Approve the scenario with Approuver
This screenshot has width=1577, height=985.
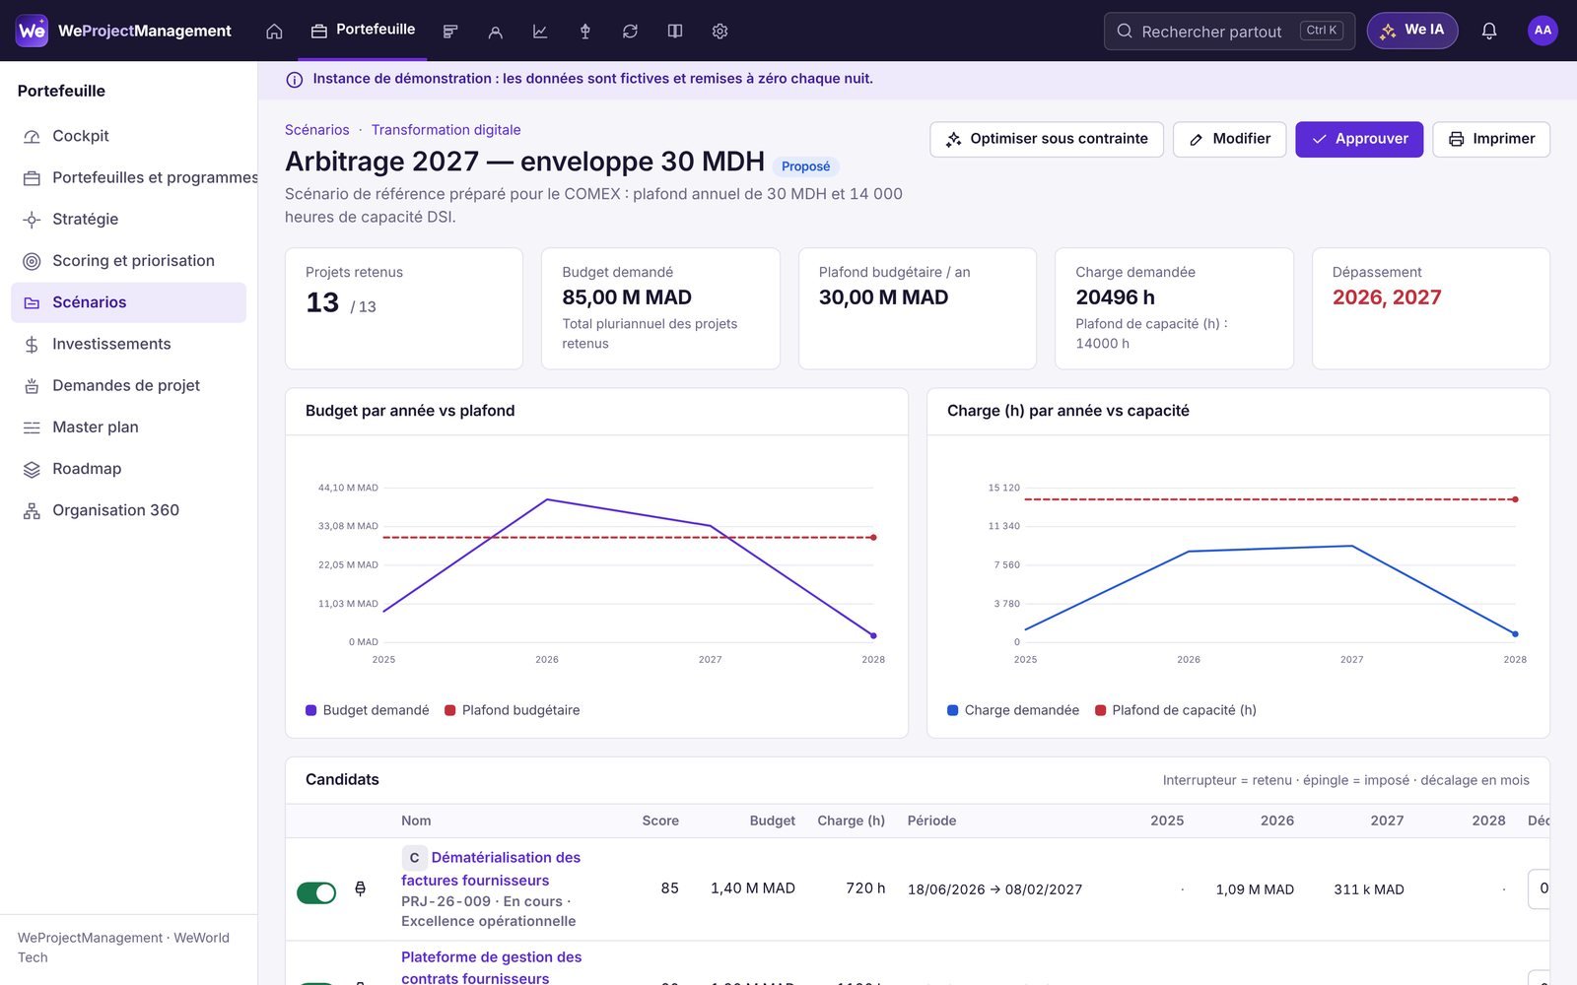[1359, 139]
